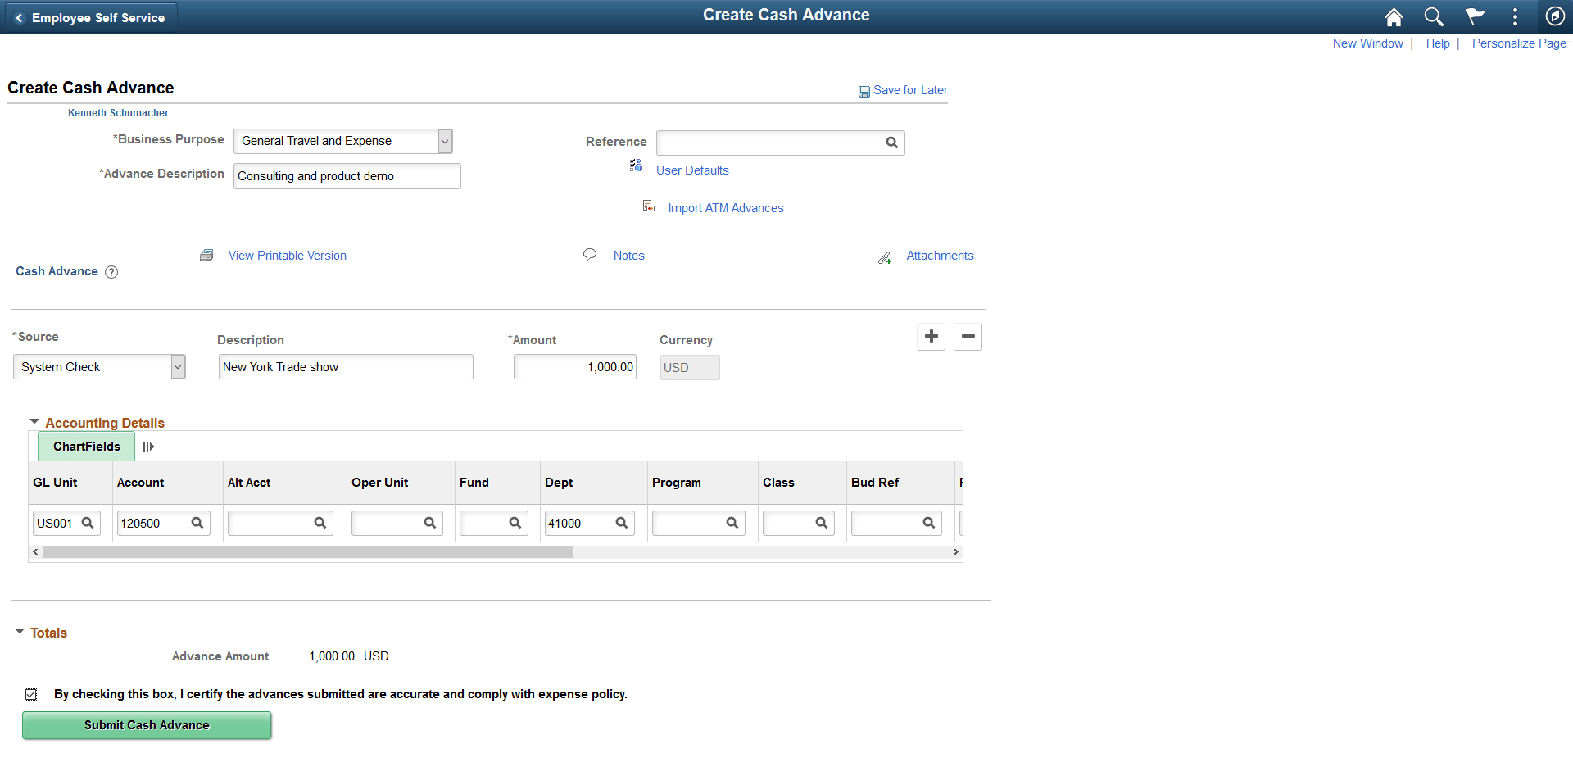The width and height of the screenshot is (1573, 767).
Task: Collapse the Totals section
Action: tap(20, 631)
